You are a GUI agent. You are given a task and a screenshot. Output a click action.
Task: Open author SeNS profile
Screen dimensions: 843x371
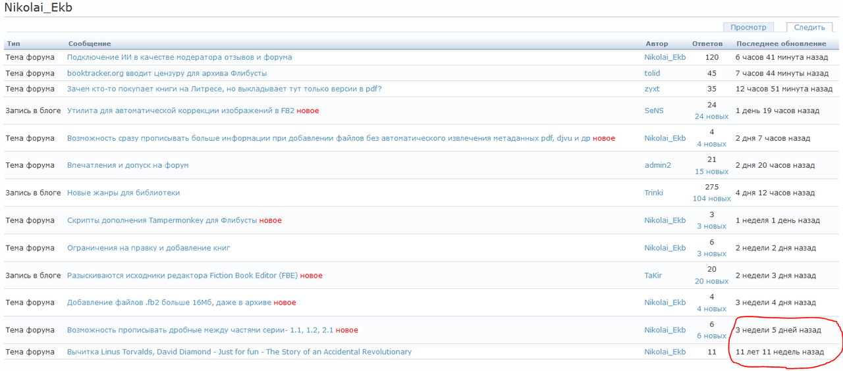[654, 111]
